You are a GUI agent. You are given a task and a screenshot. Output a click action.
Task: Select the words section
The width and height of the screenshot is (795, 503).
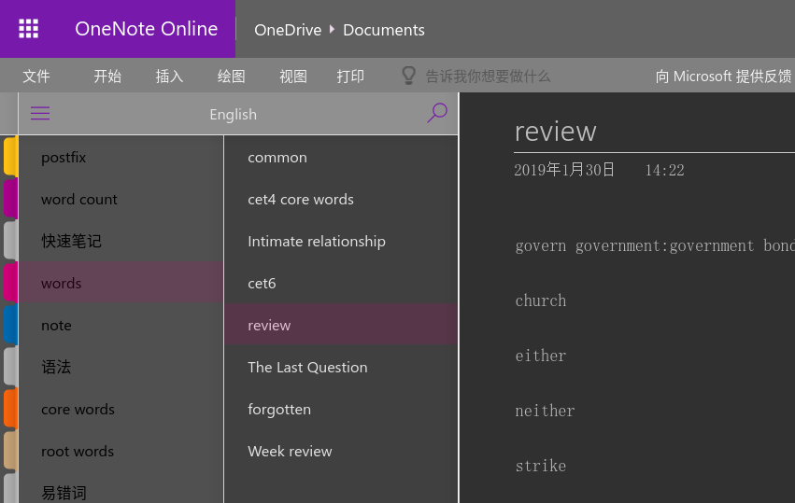click(x=121, y=283)
